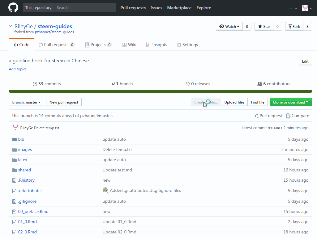View 6 contributors
This screenshot has height=239, width=317.
coord(274,84)
